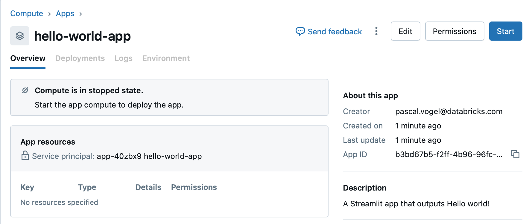The width and height of the screenshot is (529, 224).
Task: Click 'Start the app compute to deploy' message
Action: (x=109, y=105)
